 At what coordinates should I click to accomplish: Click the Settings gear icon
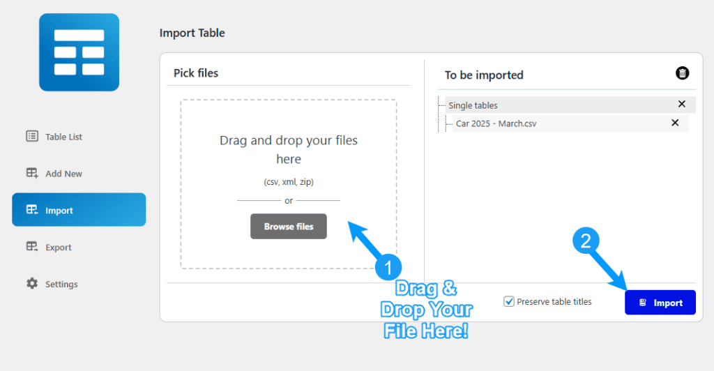pyautogui.click(x=32, y=284)
